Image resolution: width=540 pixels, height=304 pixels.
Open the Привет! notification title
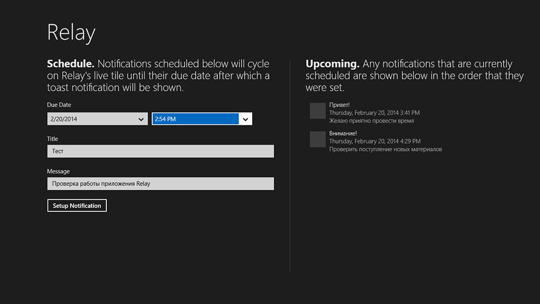coord(339,105)
